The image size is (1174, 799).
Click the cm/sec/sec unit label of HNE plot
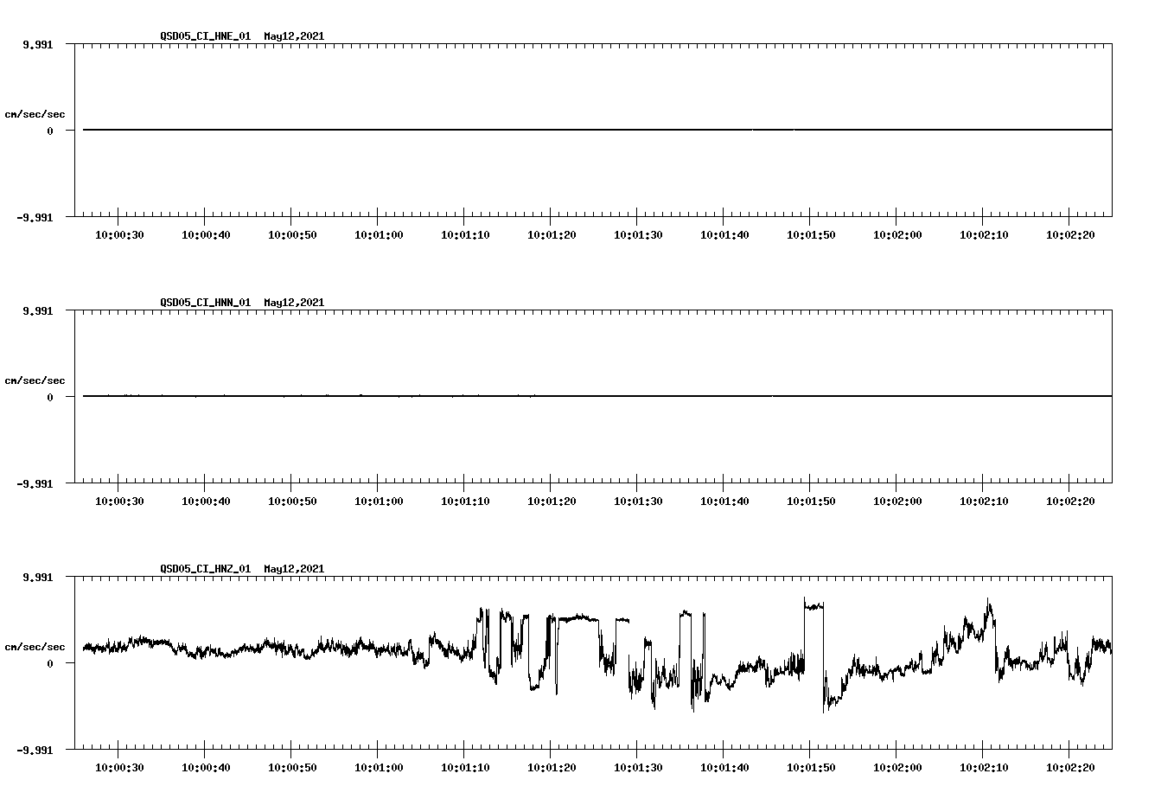click(35, 114)
